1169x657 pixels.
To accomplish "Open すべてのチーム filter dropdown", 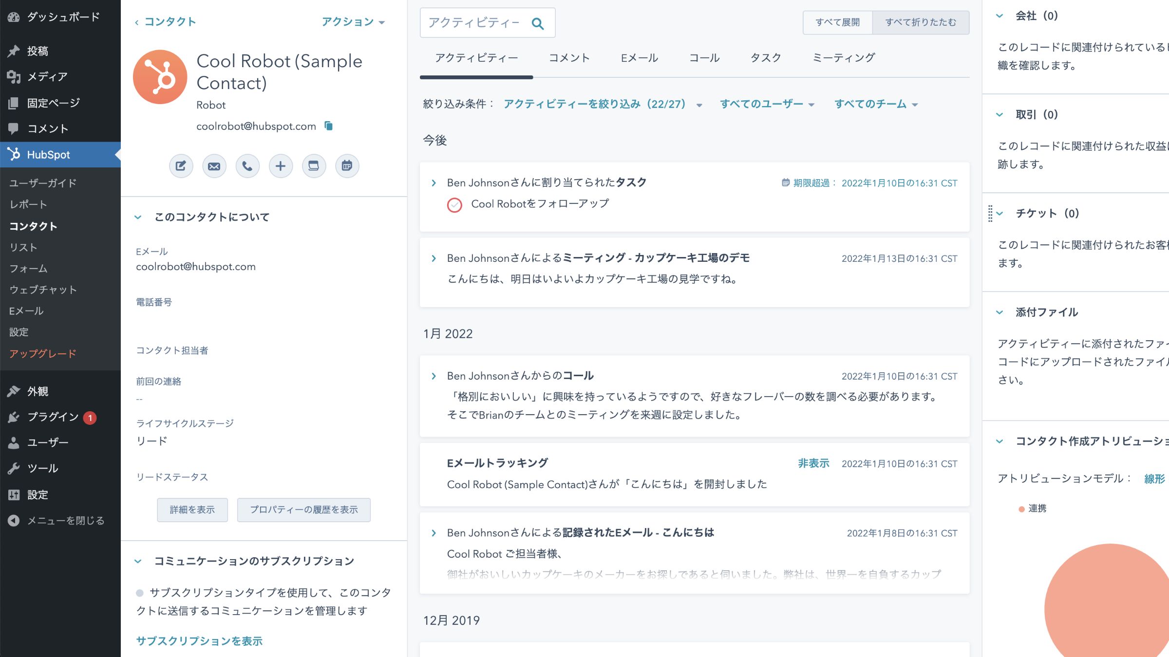I will click(x=876, y=104).
